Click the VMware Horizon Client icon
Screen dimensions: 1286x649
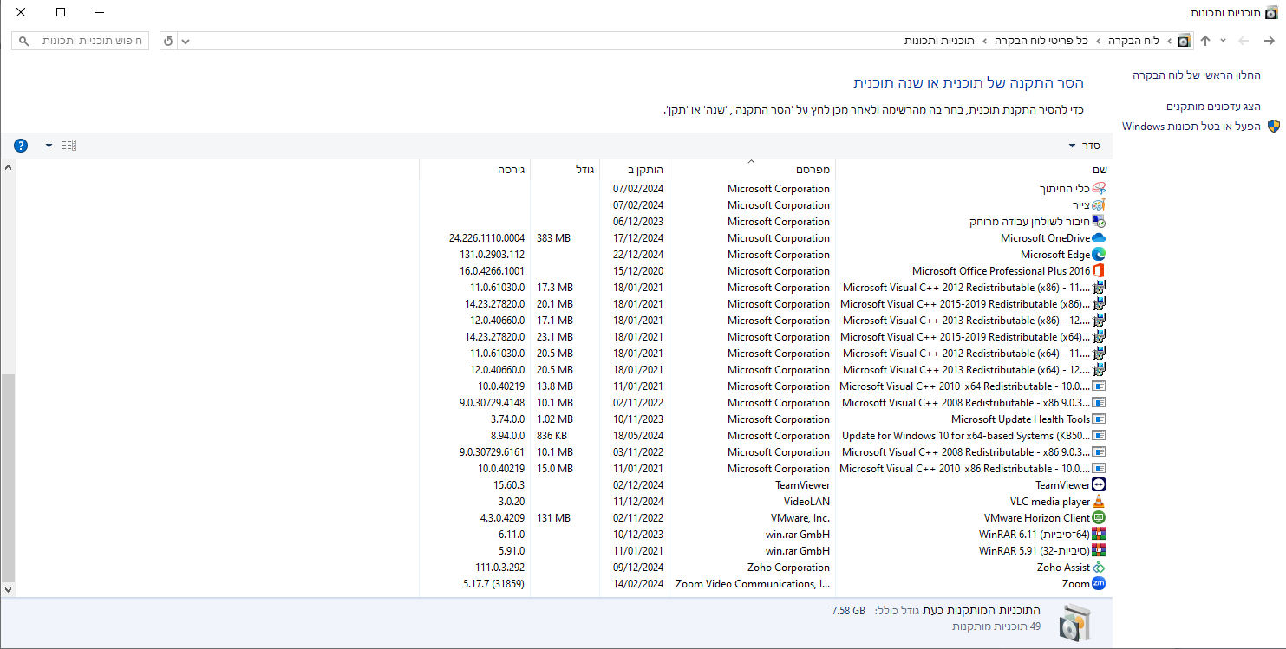[1099, 518]
